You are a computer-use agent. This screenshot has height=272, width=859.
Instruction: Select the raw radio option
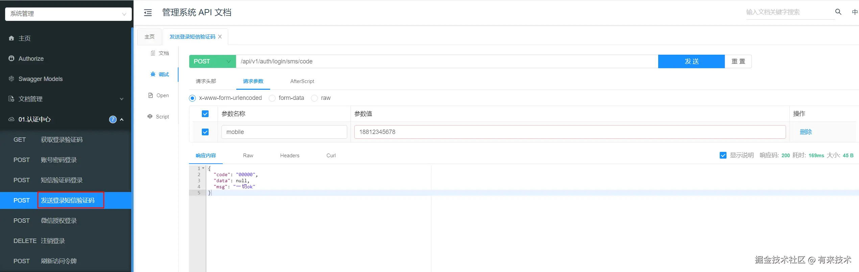pos(314,98)
